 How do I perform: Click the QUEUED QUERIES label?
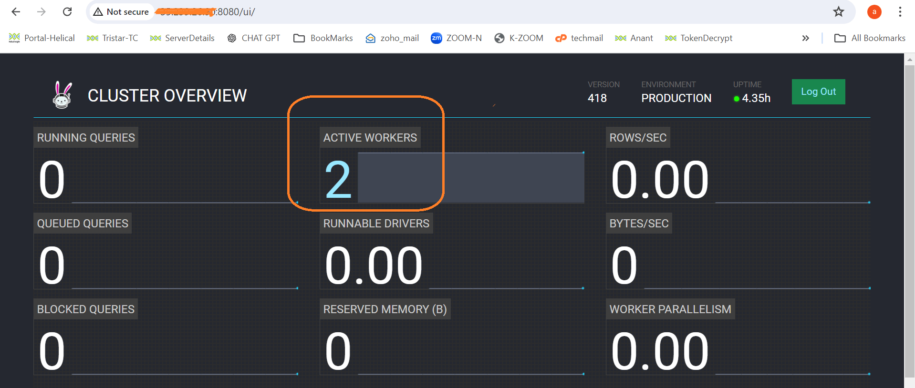tap(83, 224)
